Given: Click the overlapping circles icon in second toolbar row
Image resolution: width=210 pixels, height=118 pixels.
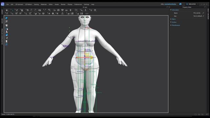Looking at the screenshot, I should point(43,13).
